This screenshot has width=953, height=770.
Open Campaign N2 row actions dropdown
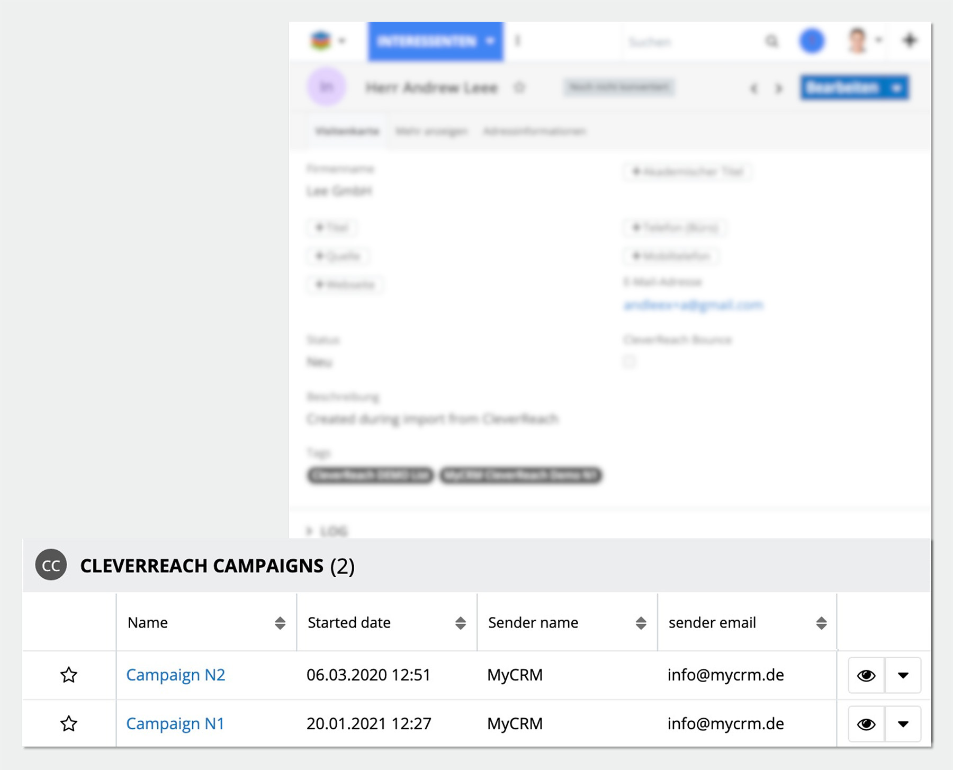tap(903, 675)
